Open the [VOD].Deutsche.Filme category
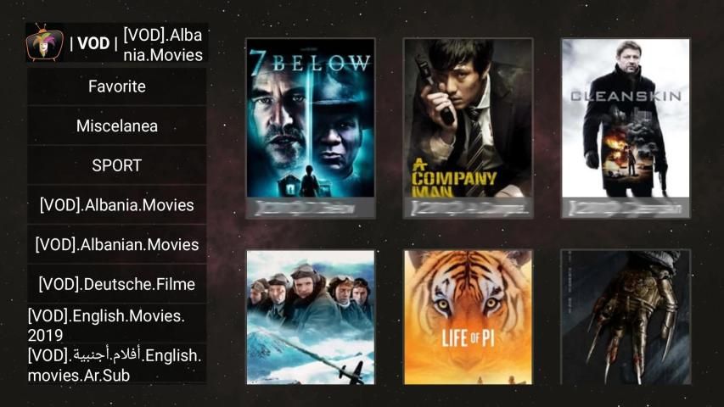 pyautogui.click(x=117, y=284)
